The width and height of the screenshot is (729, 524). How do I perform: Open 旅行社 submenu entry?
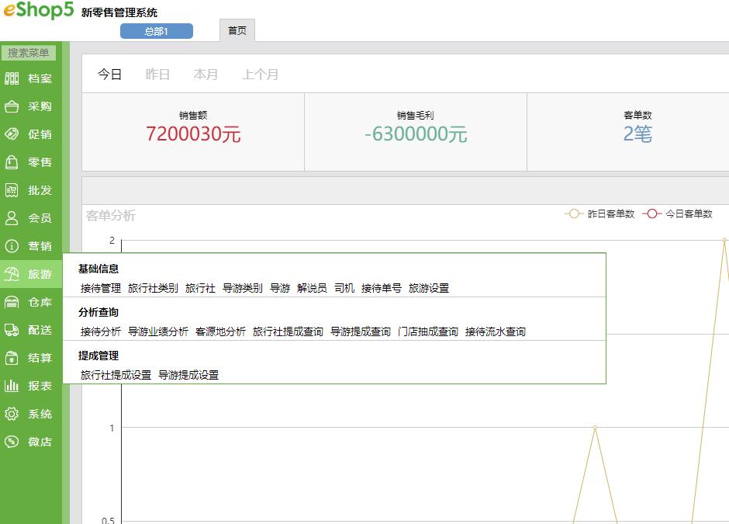coord(200,288)
